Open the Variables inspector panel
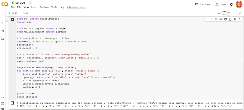Image resolution: width=244 pixels, height=110 pixels. [2, 31]
